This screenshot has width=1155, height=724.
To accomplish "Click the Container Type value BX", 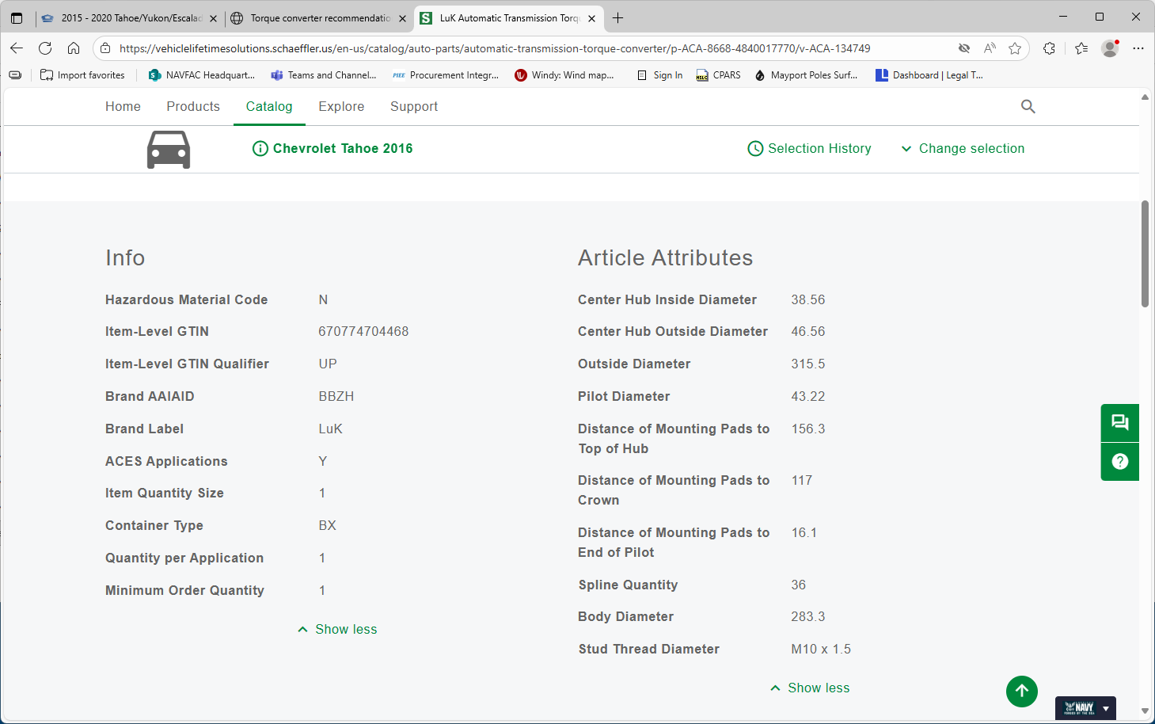I will point(327,525).
